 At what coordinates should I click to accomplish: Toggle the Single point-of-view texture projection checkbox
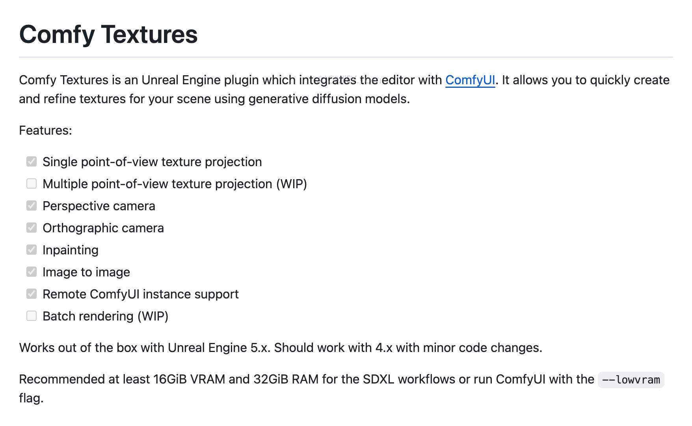tap(32, 162)
